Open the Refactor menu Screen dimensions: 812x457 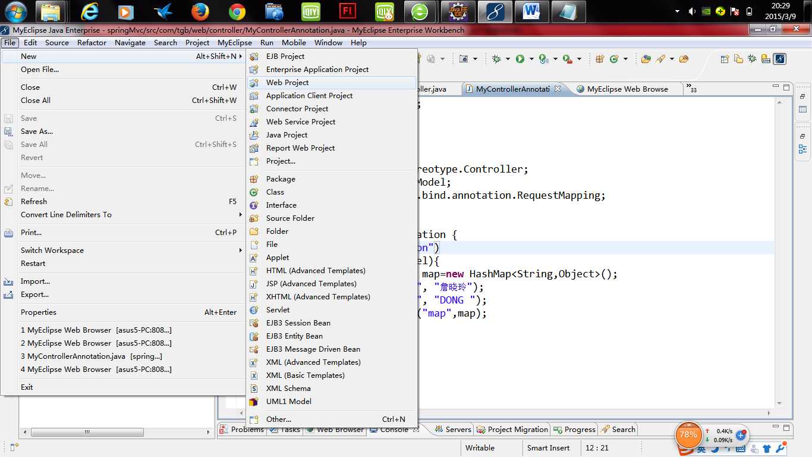[92, 43]
